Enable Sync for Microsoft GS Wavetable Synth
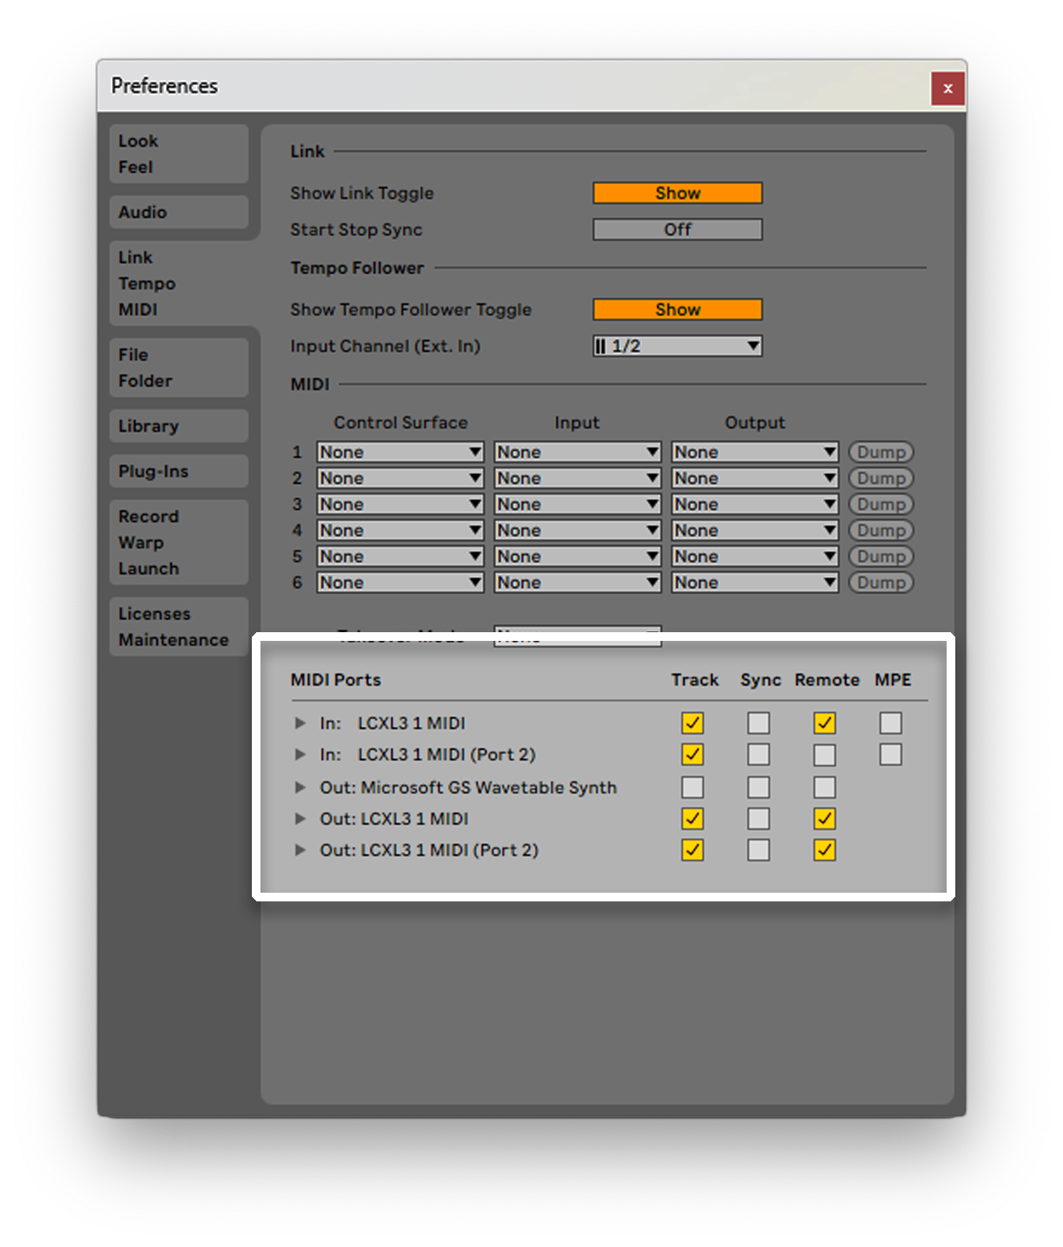This screenshot has width=1063, height=1247. (758, 787)
